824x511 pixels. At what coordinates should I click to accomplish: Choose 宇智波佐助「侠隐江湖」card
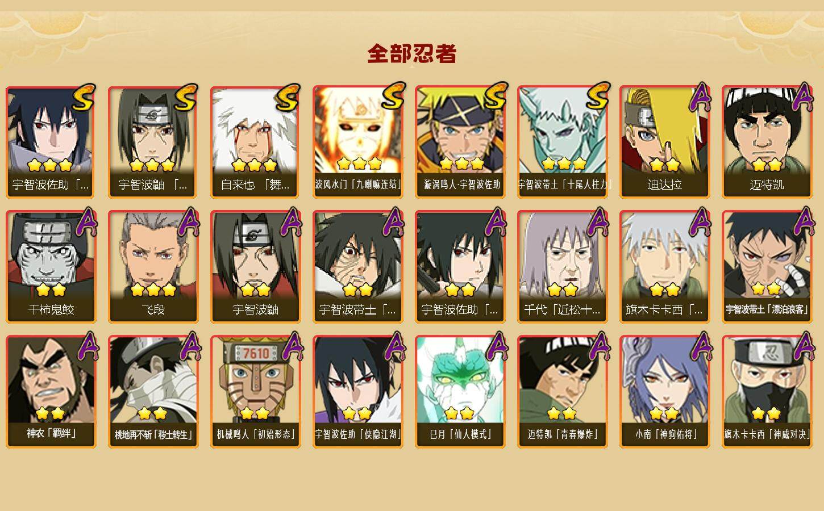(x=357, y=392)
